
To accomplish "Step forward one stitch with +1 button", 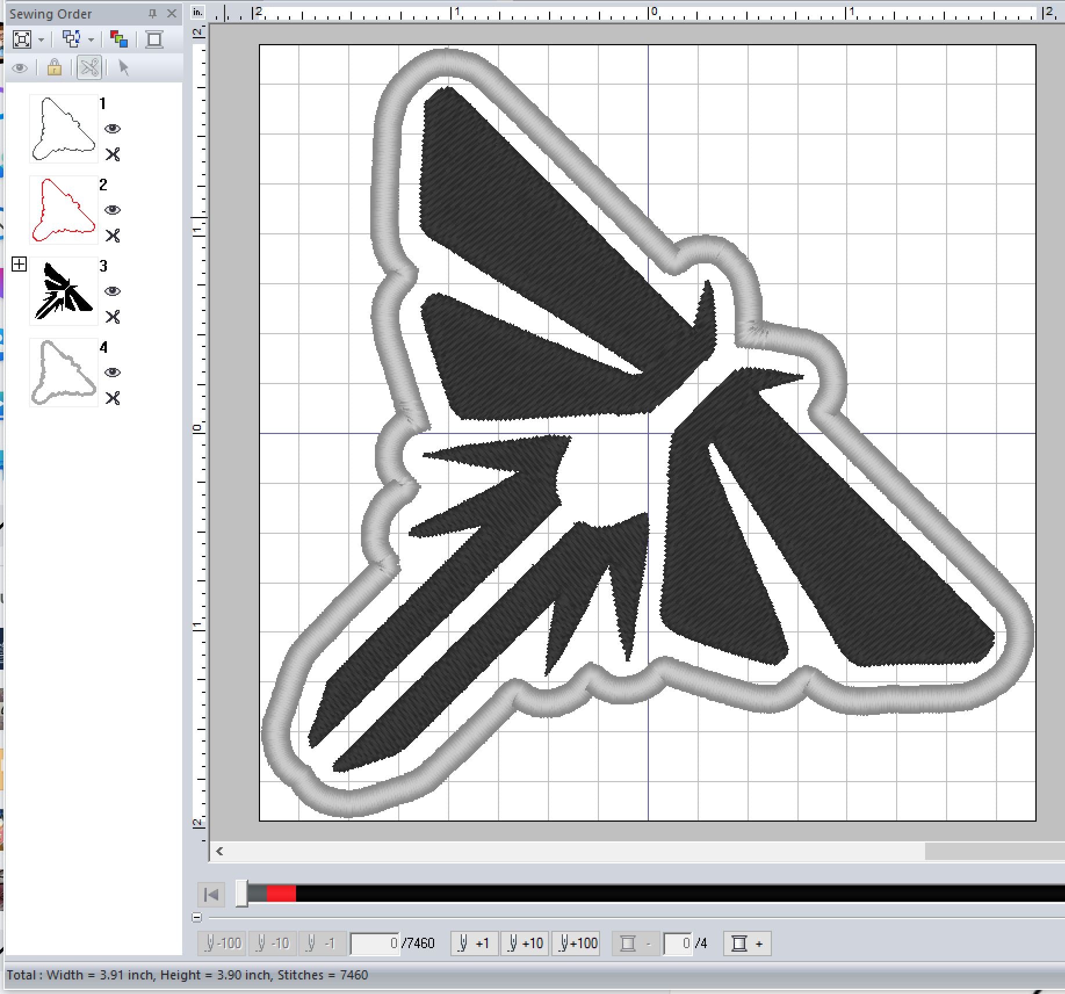I will (x=474, y=944).
